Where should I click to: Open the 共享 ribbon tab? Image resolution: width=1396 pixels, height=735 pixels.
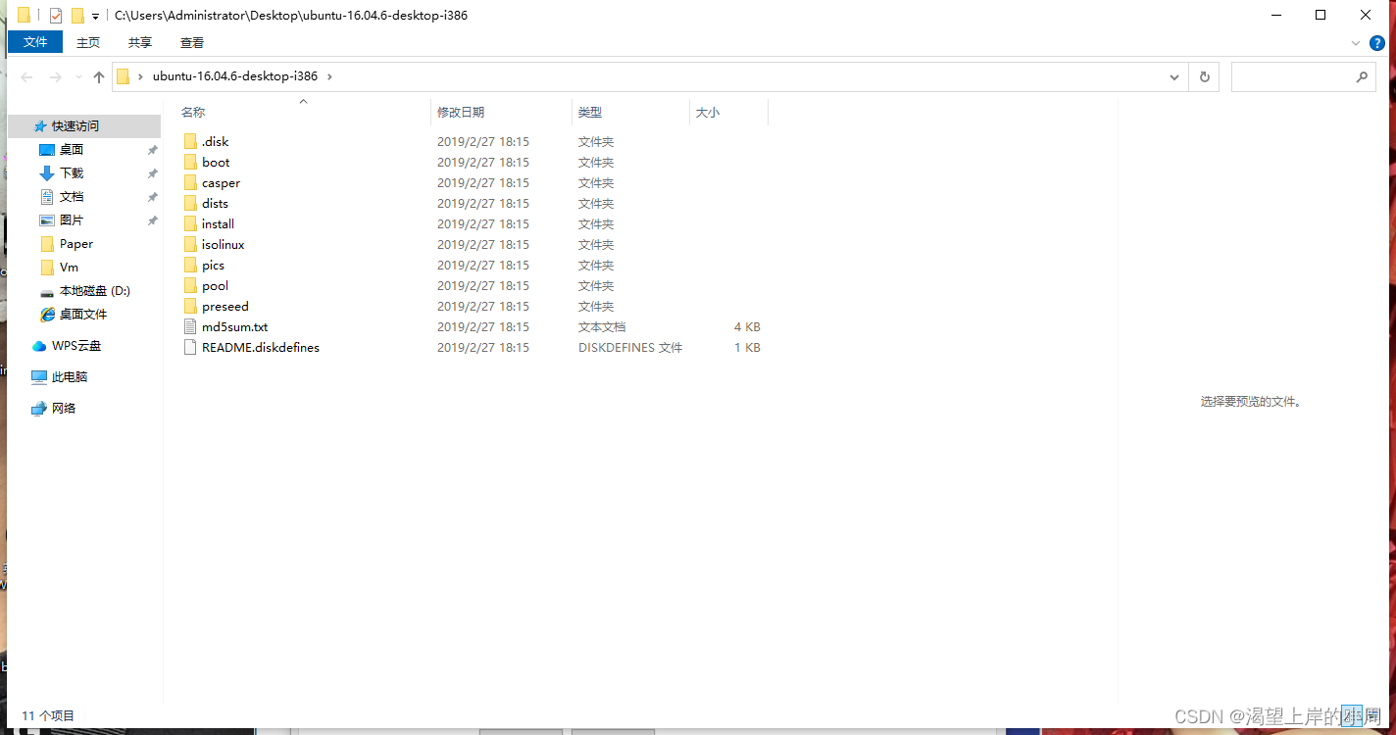pyautogui.click(x=140, y=42)
